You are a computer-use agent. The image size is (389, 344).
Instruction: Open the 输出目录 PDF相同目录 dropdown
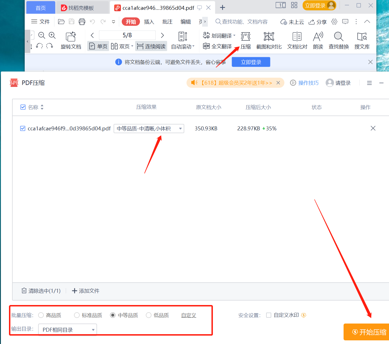coord(68,330)
